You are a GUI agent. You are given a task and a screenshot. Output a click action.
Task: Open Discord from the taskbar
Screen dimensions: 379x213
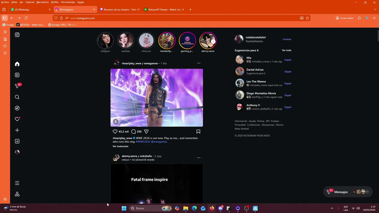pos(220,208)
